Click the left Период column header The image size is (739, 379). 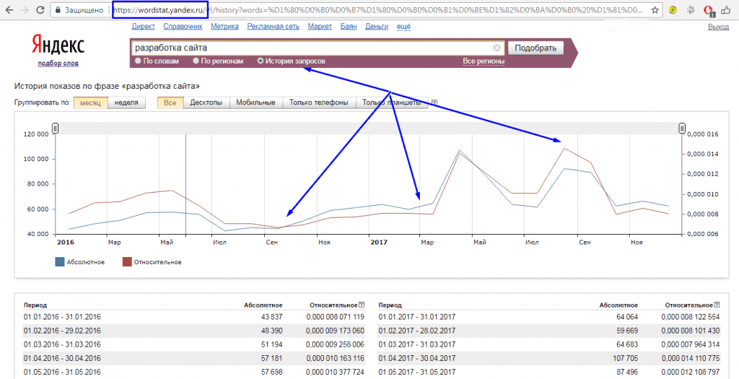coord(35,305)
